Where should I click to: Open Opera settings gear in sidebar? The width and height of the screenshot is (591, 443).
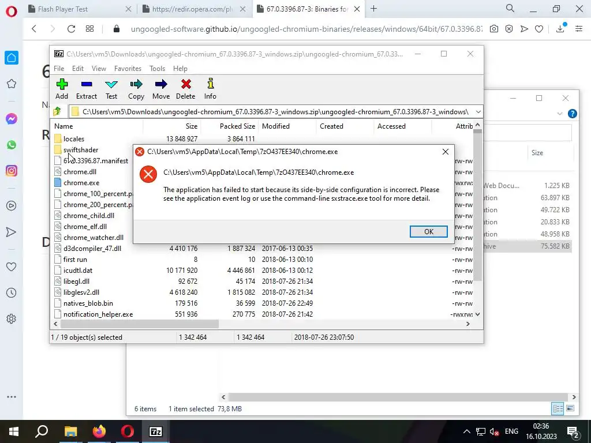pos(12,318)
